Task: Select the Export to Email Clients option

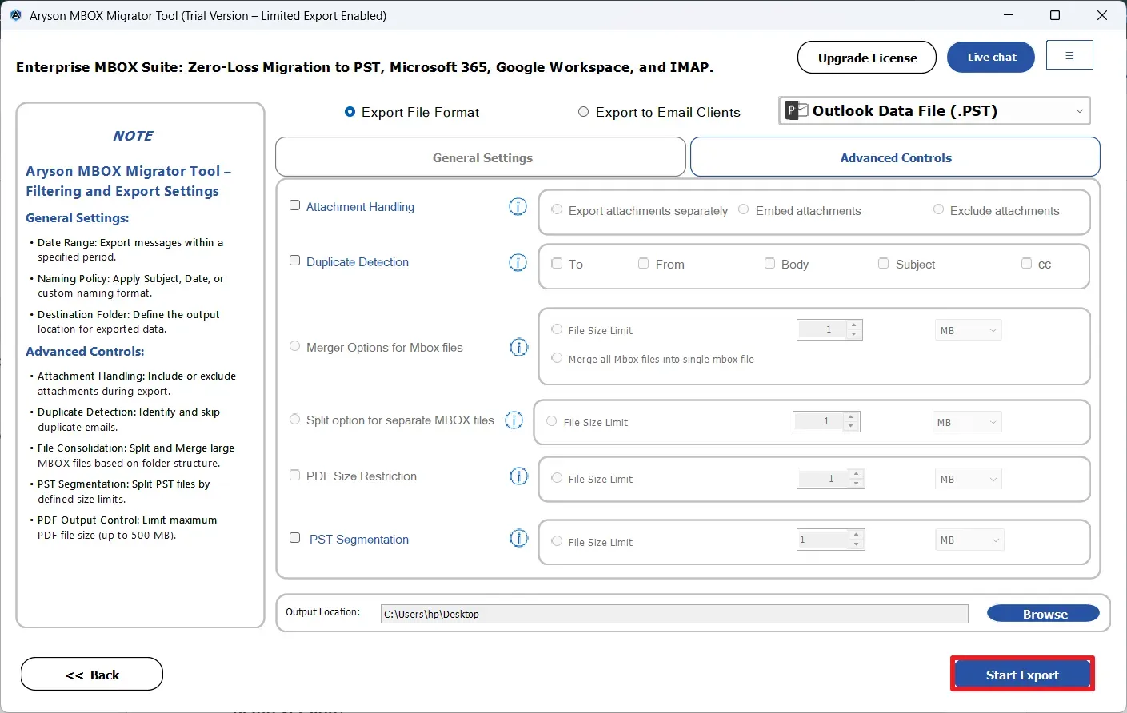Action: [584, 112]
